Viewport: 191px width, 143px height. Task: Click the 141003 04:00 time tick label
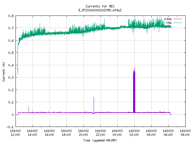[151, 133]
